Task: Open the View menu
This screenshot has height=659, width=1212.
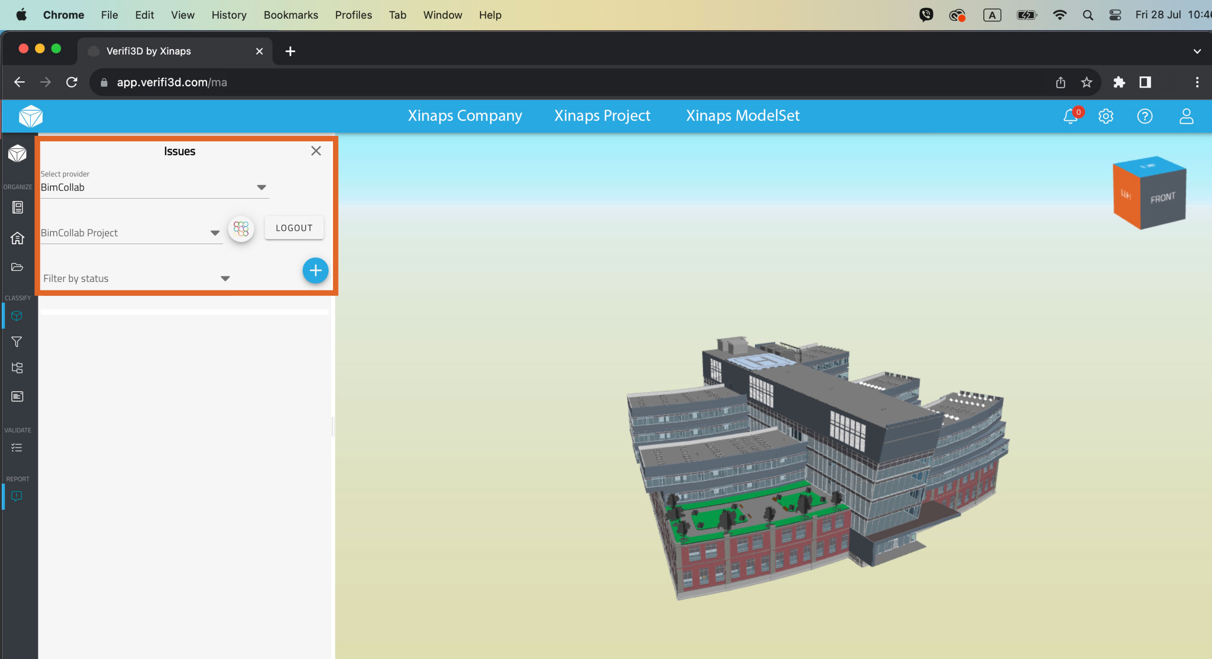Action: pos(183,15)
